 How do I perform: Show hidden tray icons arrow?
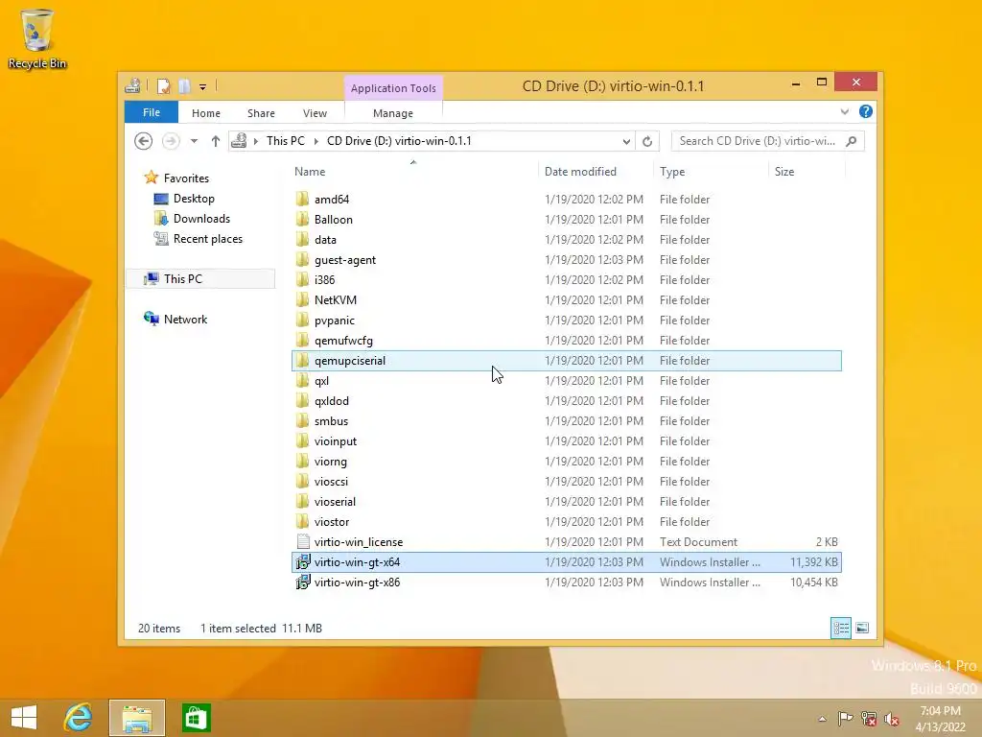pos(822,719)
